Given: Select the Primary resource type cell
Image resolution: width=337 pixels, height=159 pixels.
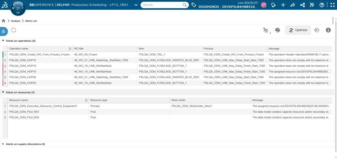Looking at the screenshot, I should 129,106.
